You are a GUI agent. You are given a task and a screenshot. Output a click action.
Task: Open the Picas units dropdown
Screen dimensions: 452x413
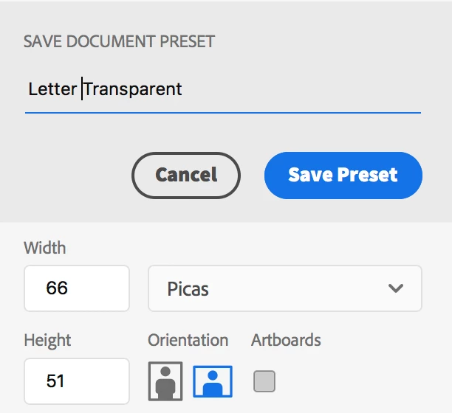point(285,288)
